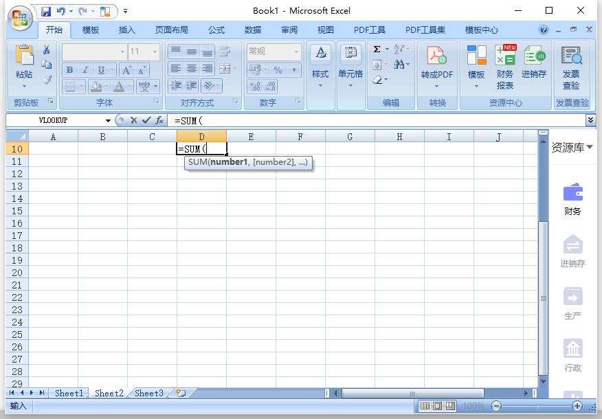Zoom in with the plus button

pos(577,405)
